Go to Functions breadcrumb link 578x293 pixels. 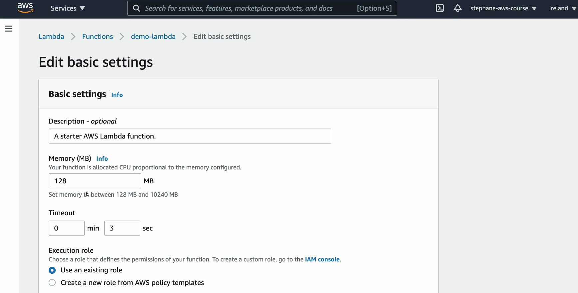(x=98, y=37)
